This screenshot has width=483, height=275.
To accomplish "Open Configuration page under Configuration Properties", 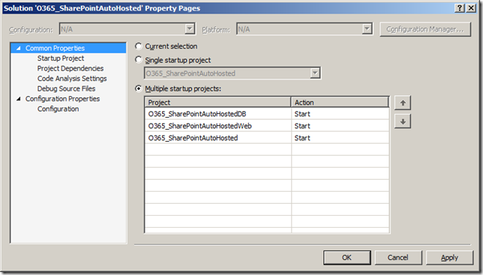I will pyautogui.click(x=58, y=109).
